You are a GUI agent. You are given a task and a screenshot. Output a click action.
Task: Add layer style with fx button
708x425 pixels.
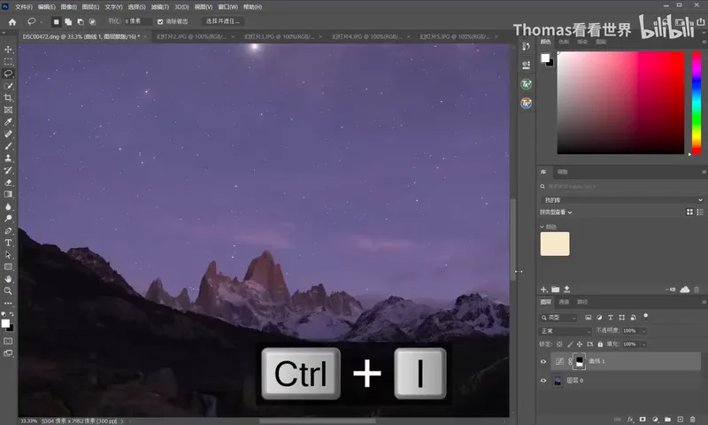pyautogui.click(x=630, y=419)
